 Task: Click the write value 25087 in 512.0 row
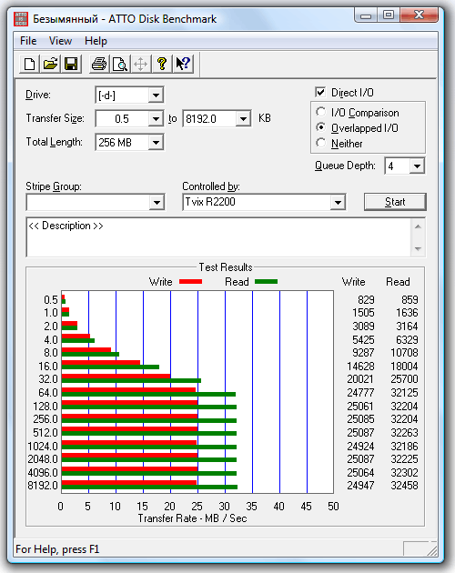tap(360, 433)
